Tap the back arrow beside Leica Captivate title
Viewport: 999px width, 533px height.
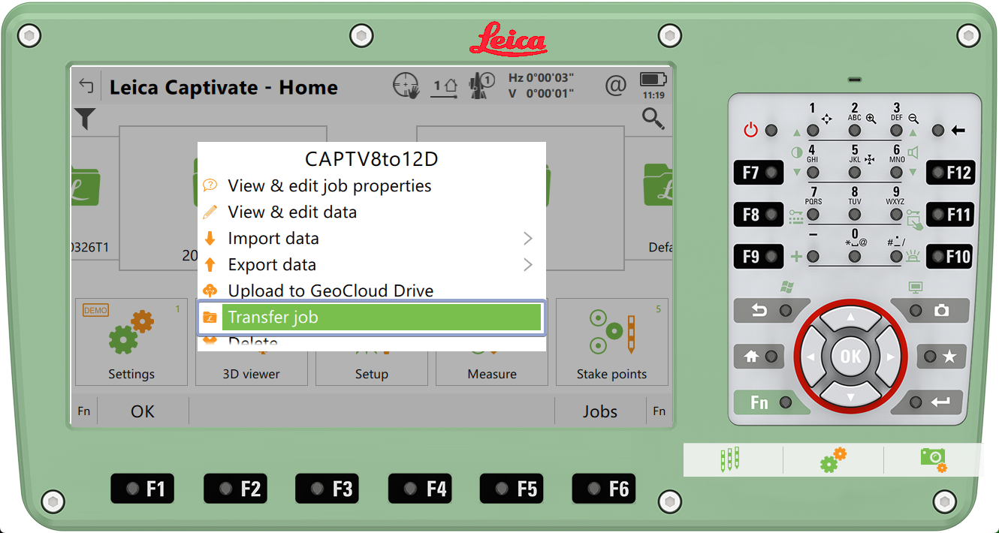pos(86,86)
